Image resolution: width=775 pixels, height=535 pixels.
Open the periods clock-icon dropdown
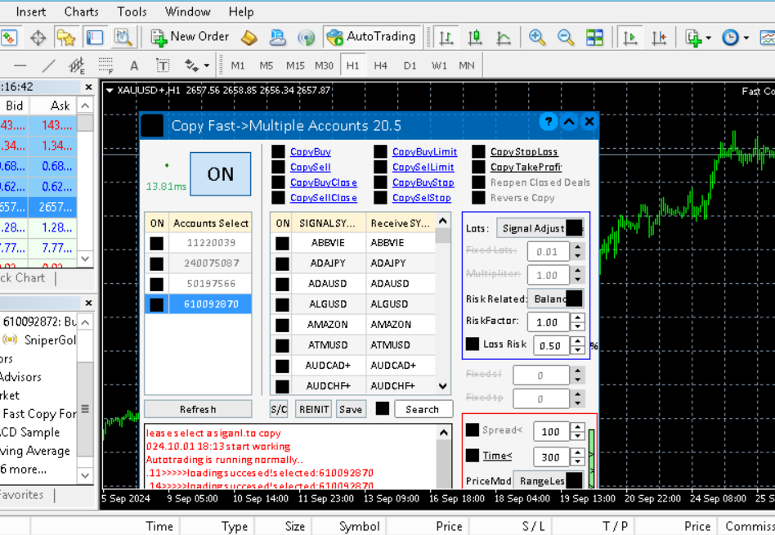[x=735, y=38]
